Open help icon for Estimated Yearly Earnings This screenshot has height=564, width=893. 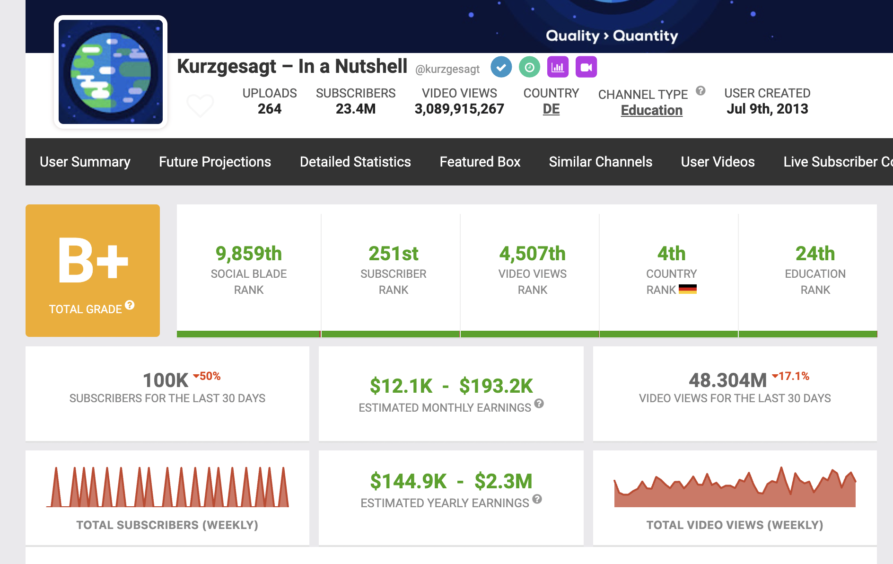537,499
